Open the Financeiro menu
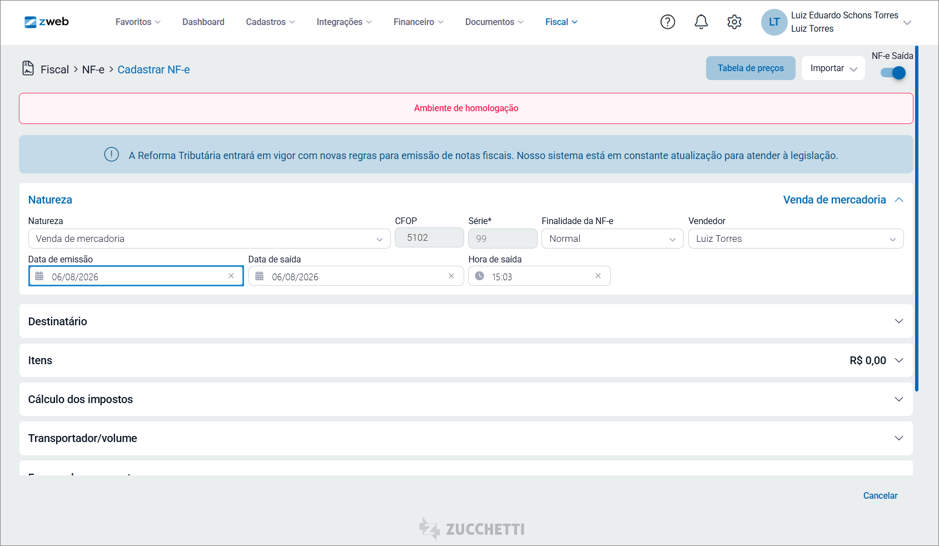 pyautogui.click(x=419, y=22)
